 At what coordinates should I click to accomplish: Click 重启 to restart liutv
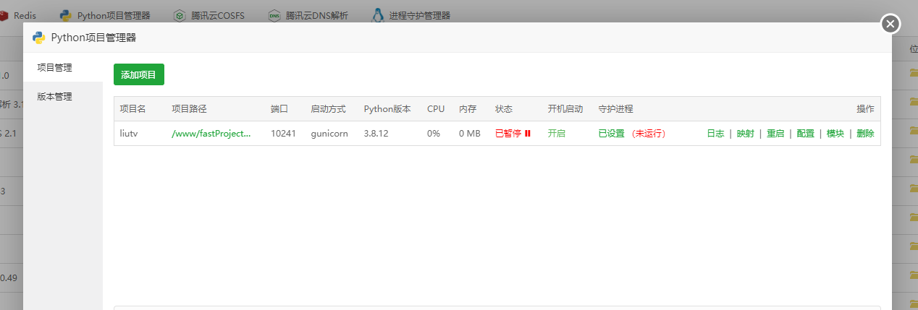775,134
